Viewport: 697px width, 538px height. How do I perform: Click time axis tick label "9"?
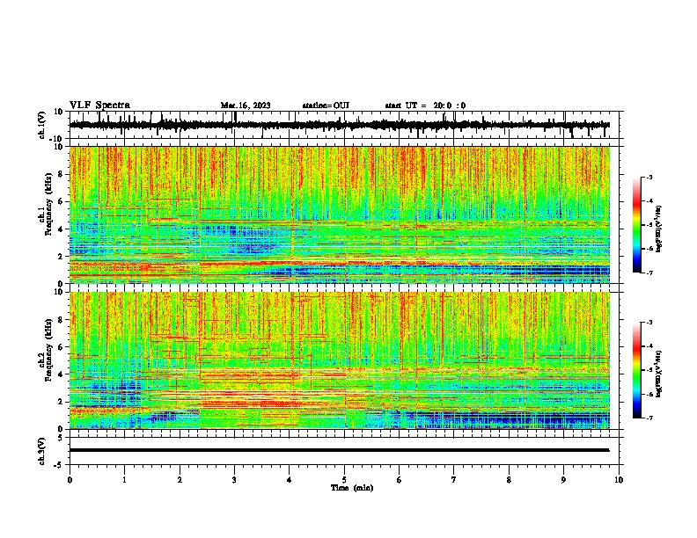(x=563, y=480)
